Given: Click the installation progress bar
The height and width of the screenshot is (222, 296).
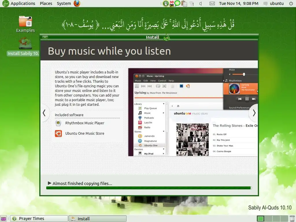Looking at the screenshot, I should (x=149, y=188).
